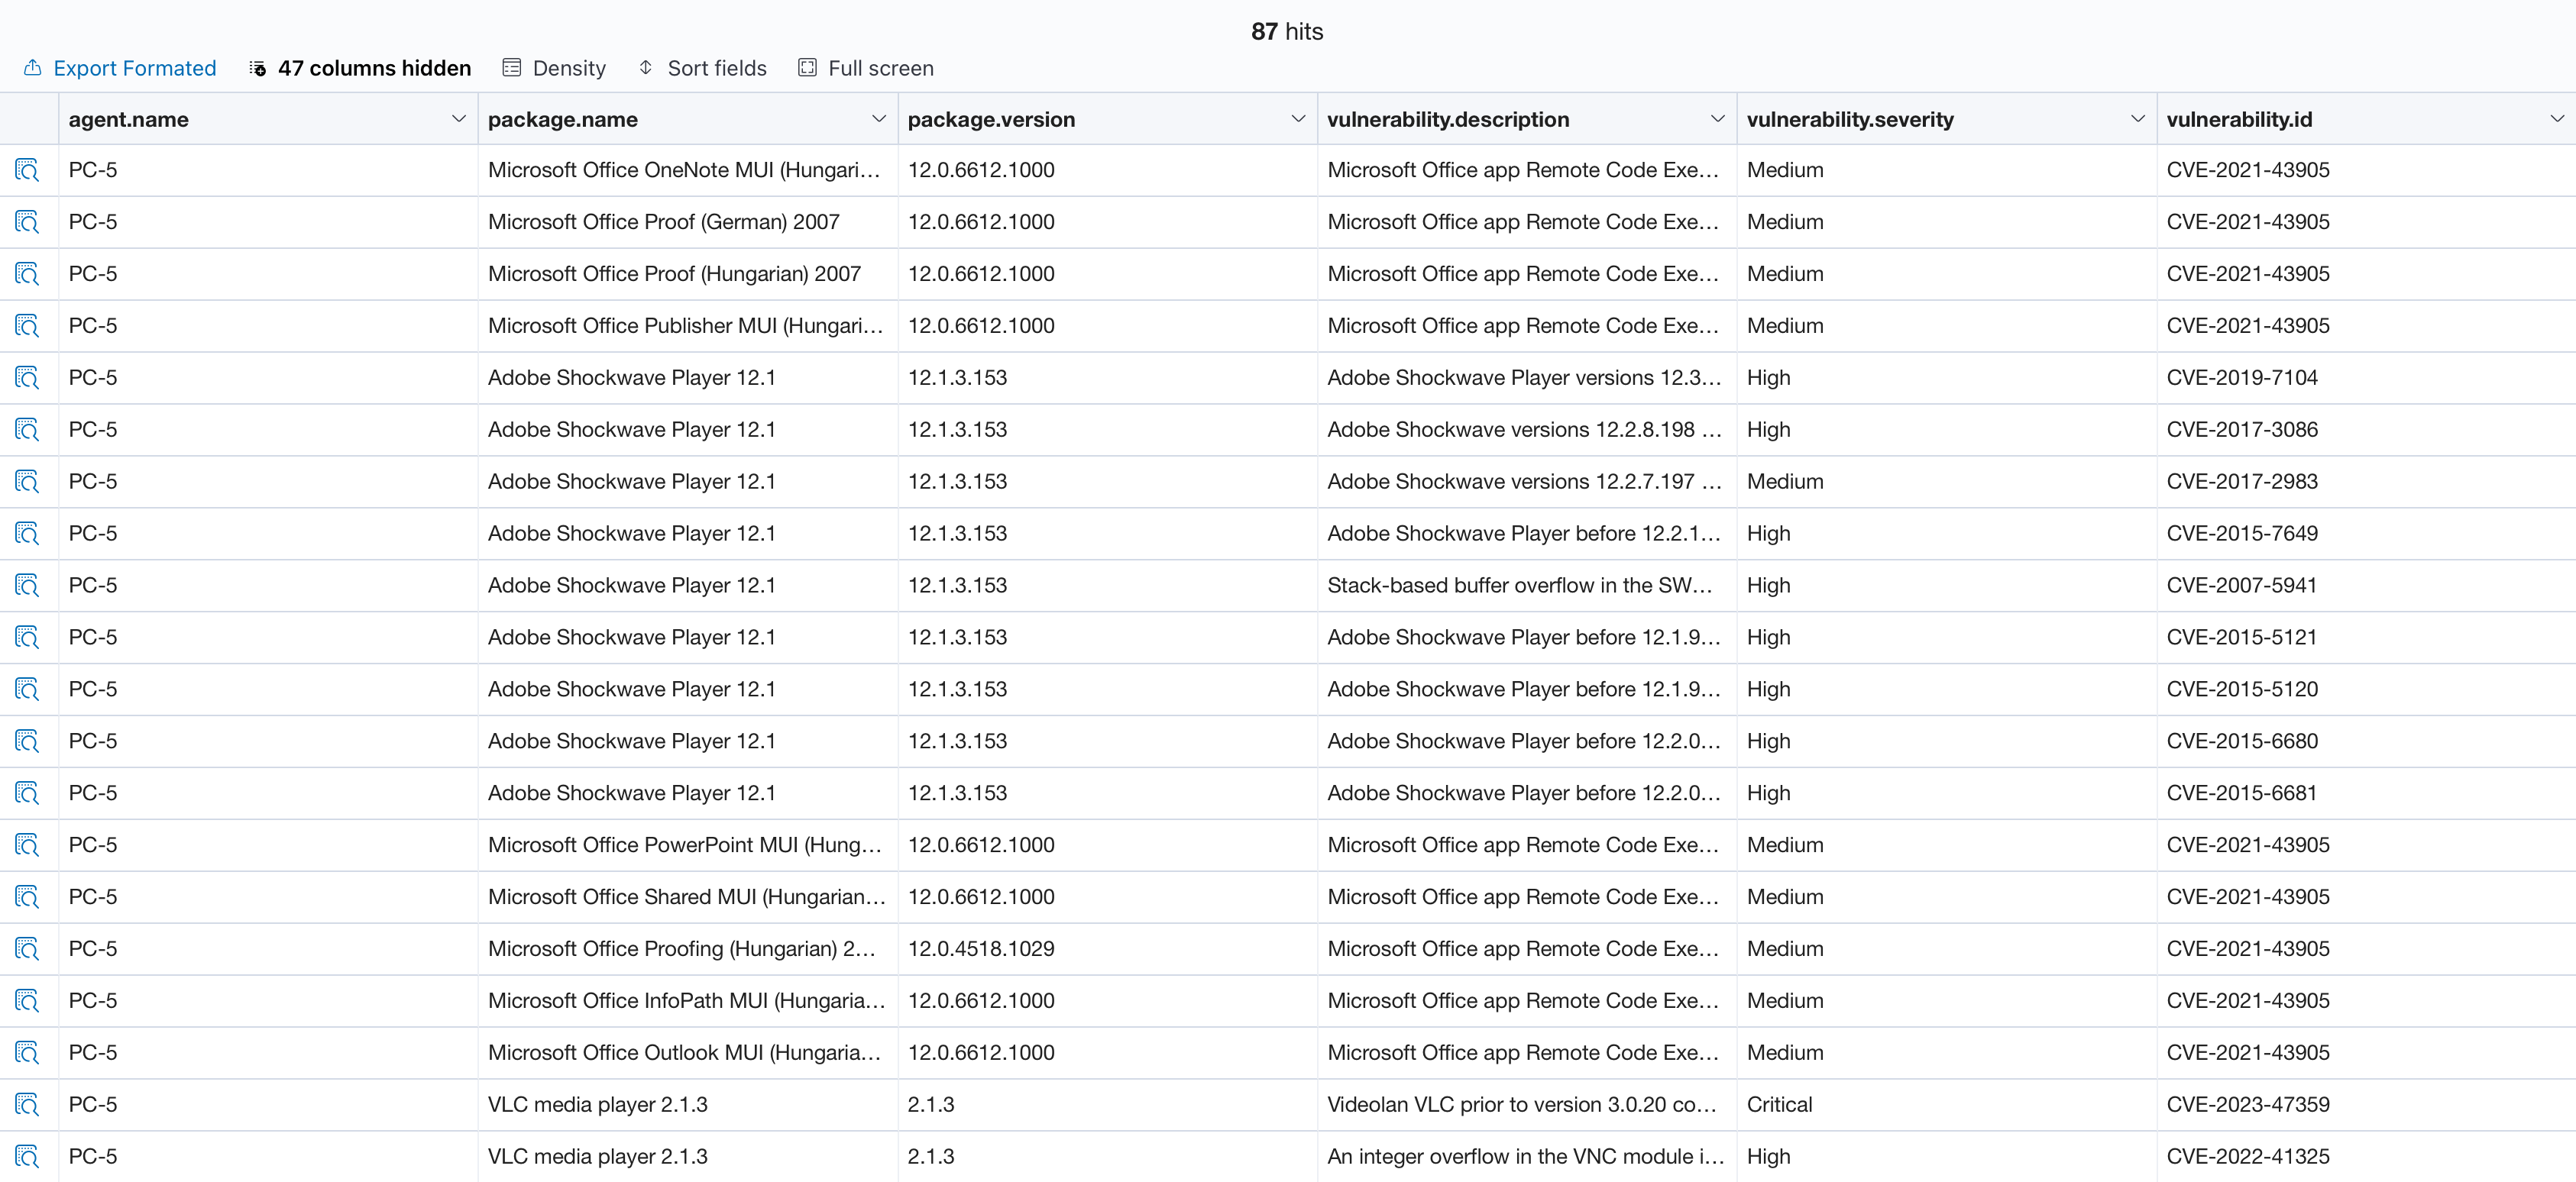Image resolution: width=2576 pixels, height=1182 pixels.
Task: Inspect document for CVE-2023-47359 VLC row
Action: [x=27, y=1105]
